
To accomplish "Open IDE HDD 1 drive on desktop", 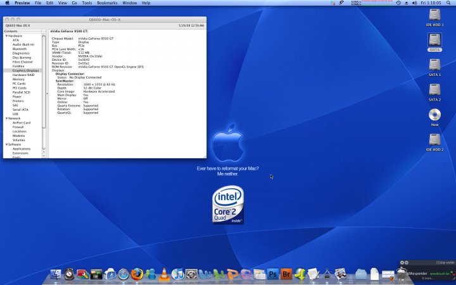I will [x=434, y=18].
